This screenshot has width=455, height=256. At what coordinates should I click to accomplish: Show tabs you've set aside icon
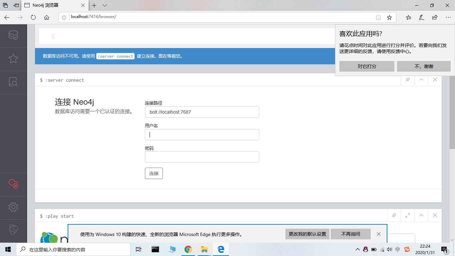[x=5, y=5]
